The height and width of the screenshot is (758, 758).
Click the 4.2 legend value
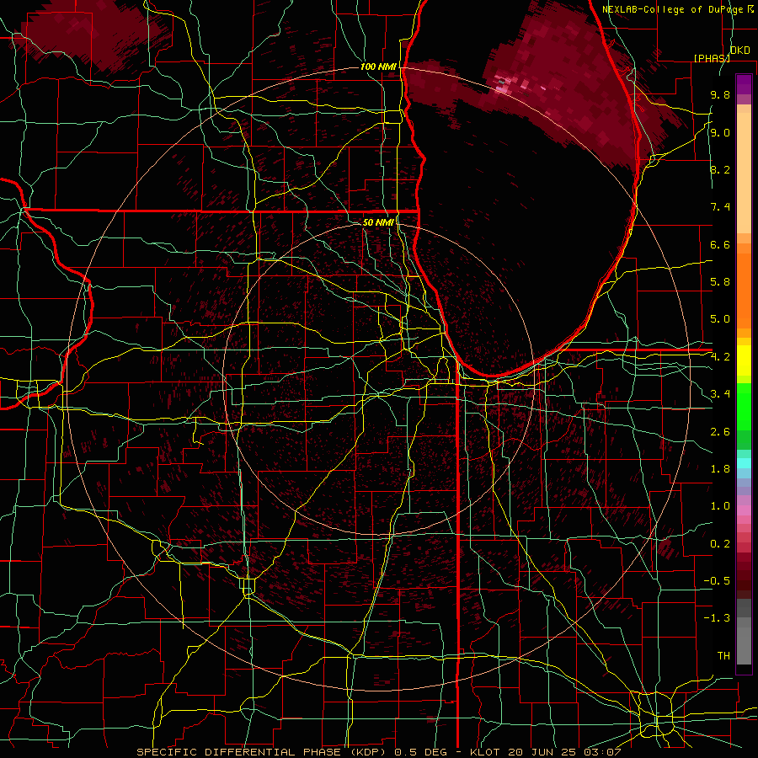pos(720,357)
